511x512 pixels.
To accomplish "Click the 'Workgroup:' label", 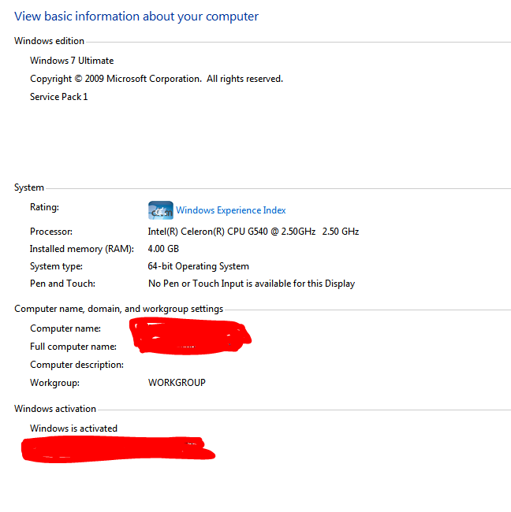I will [x=54, y=383].
